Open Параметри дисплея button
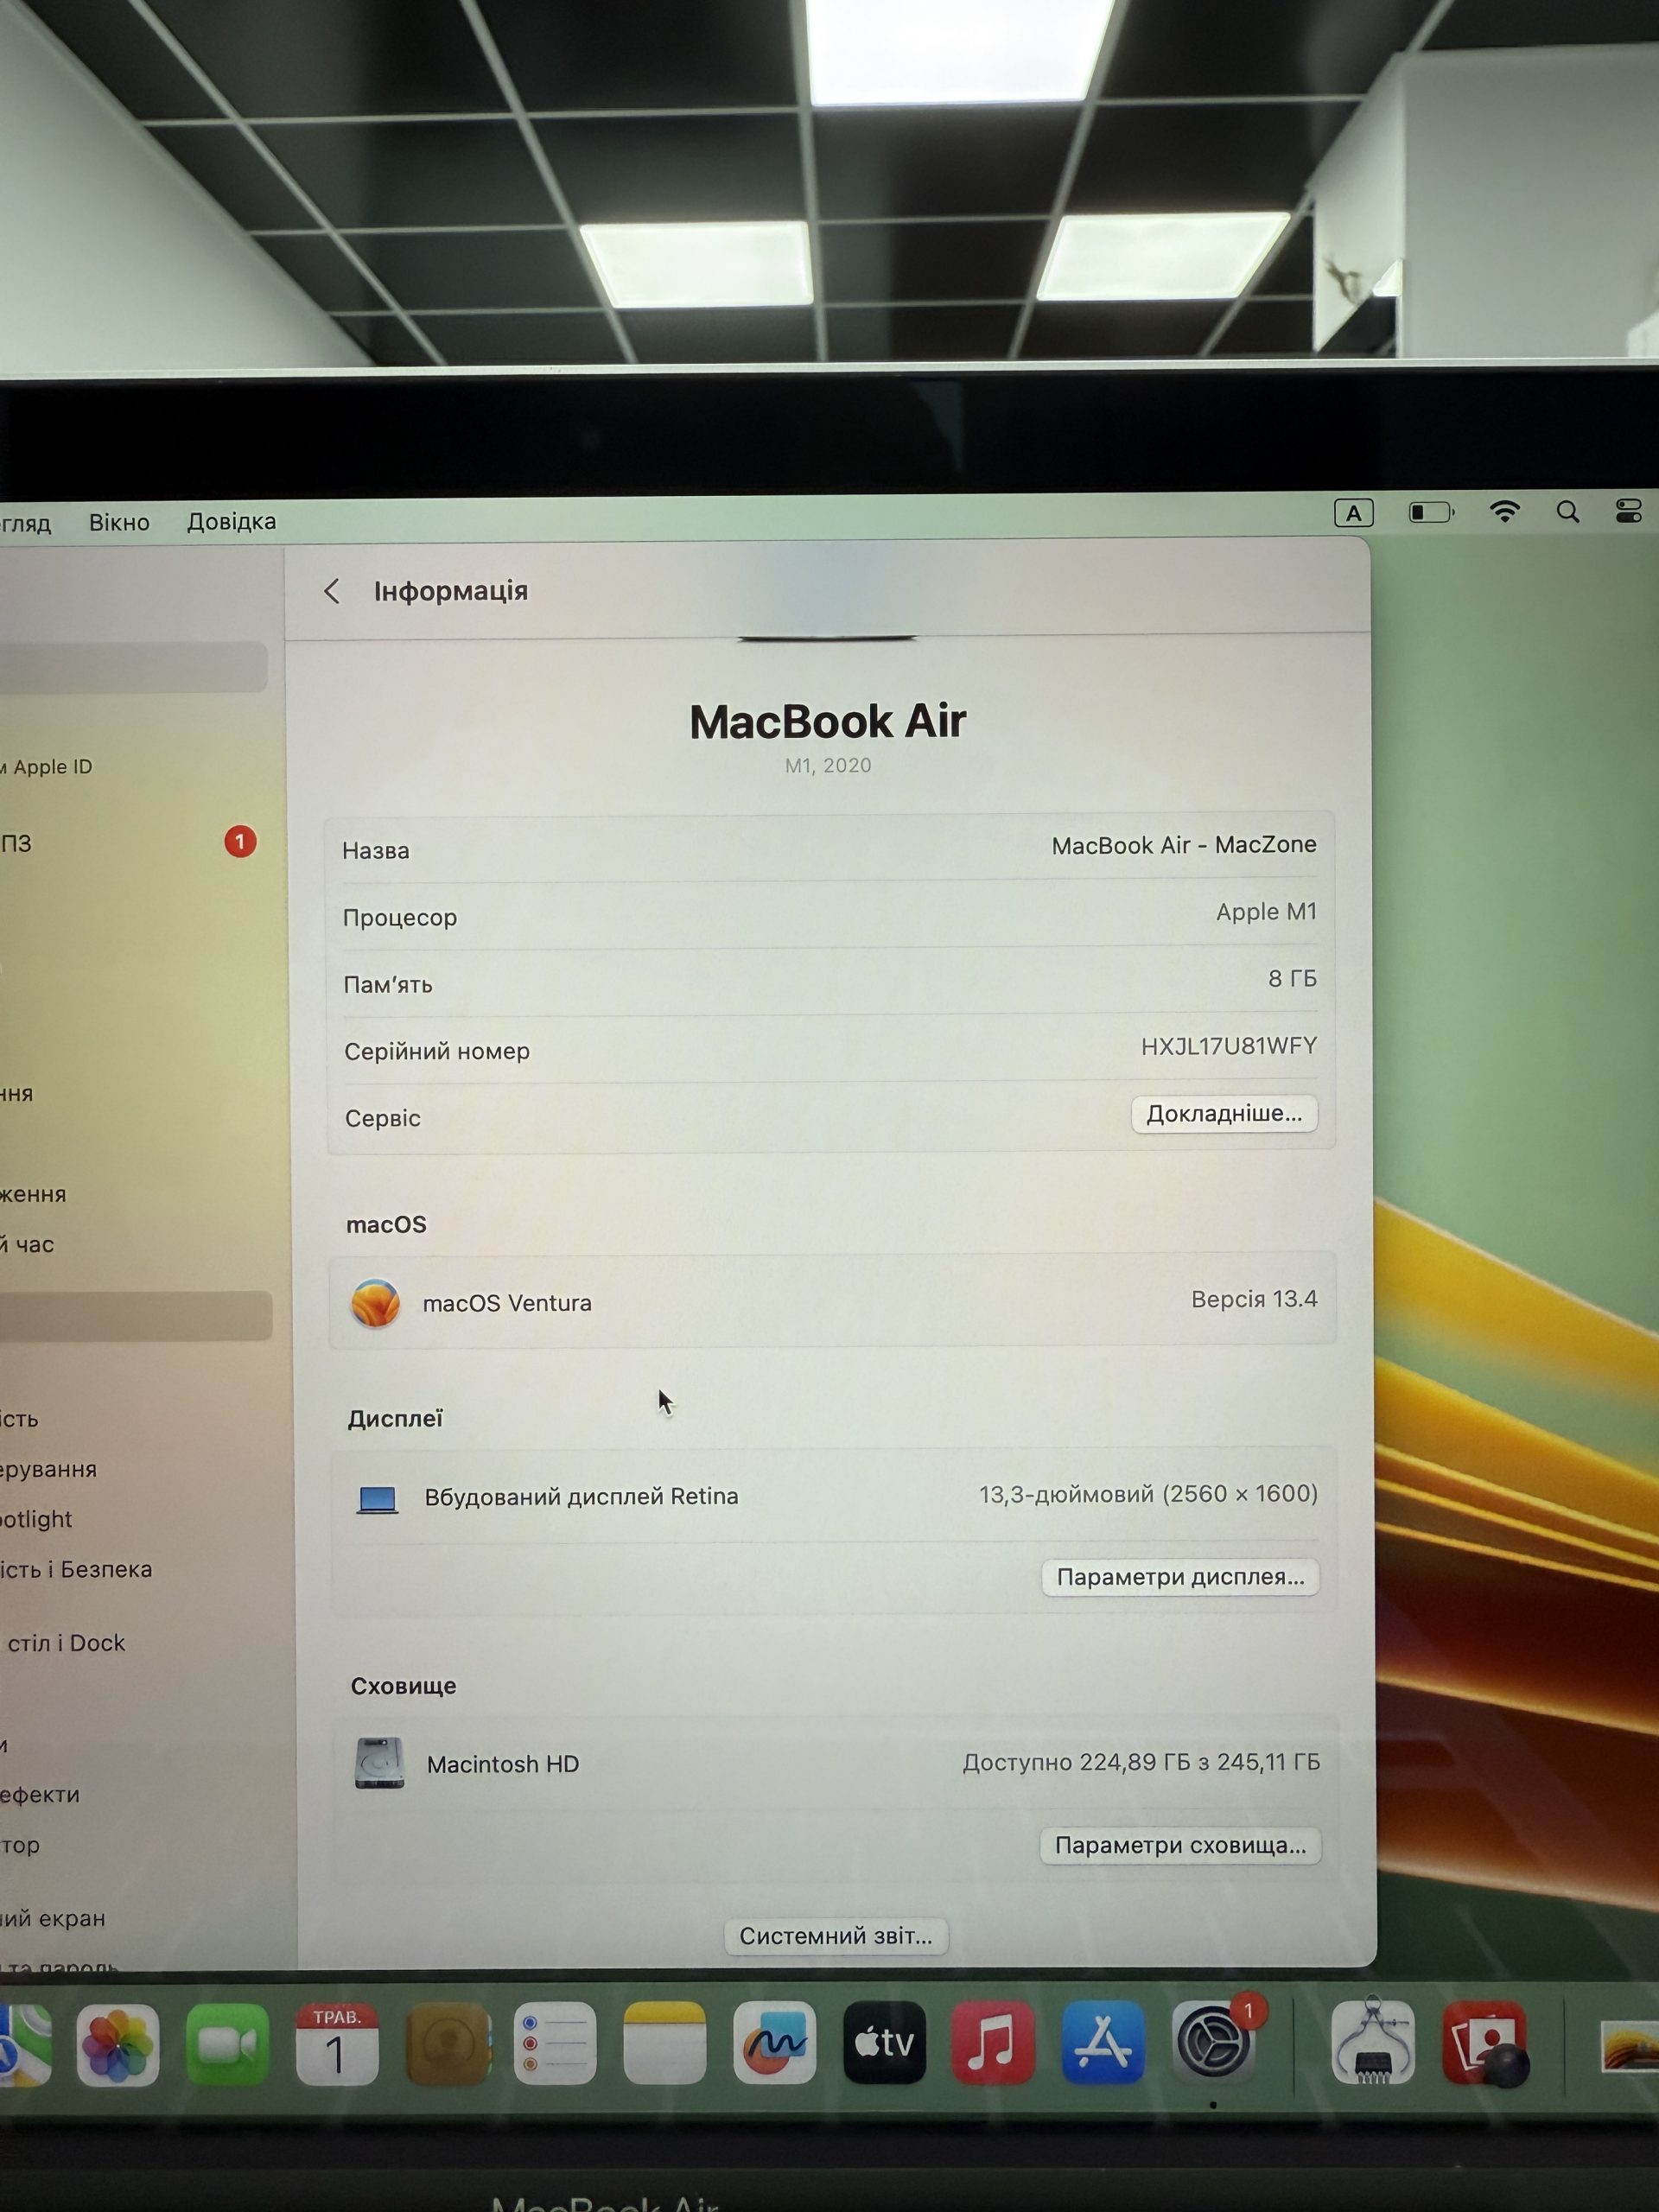 tap(1180, 1577)
